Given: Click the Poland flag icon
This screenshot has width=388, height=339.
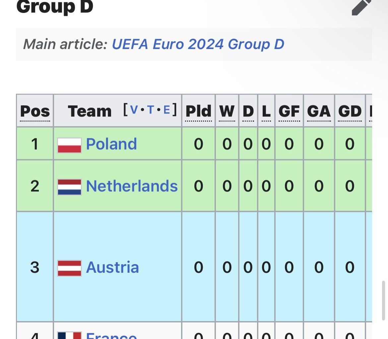Looking at the screenshot, I should coord(69,144).
